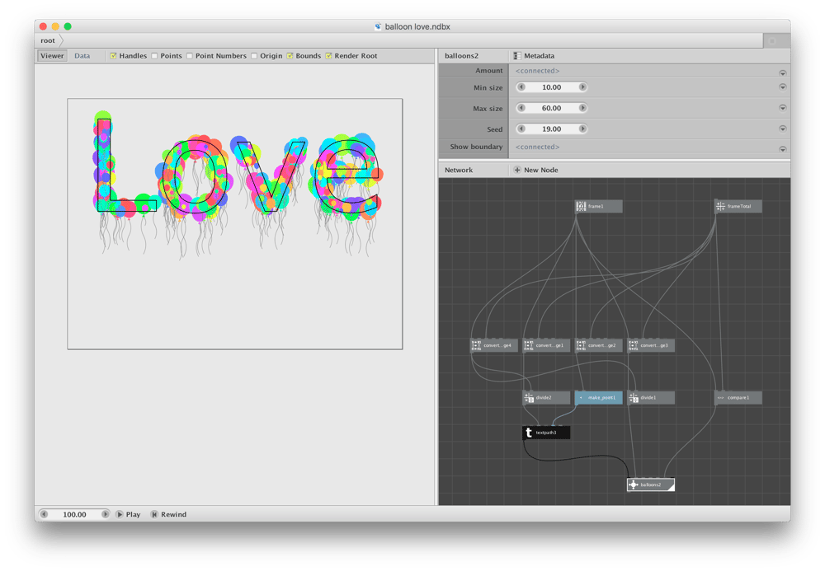The image size is (825, 571).
Task: Toggle the Render Root checkbox
Action: pos(328,56)
